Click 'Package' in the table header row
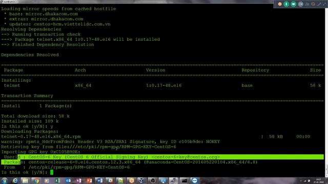The width and height of the screenshot is (328, 184). (x=13, y=70)
